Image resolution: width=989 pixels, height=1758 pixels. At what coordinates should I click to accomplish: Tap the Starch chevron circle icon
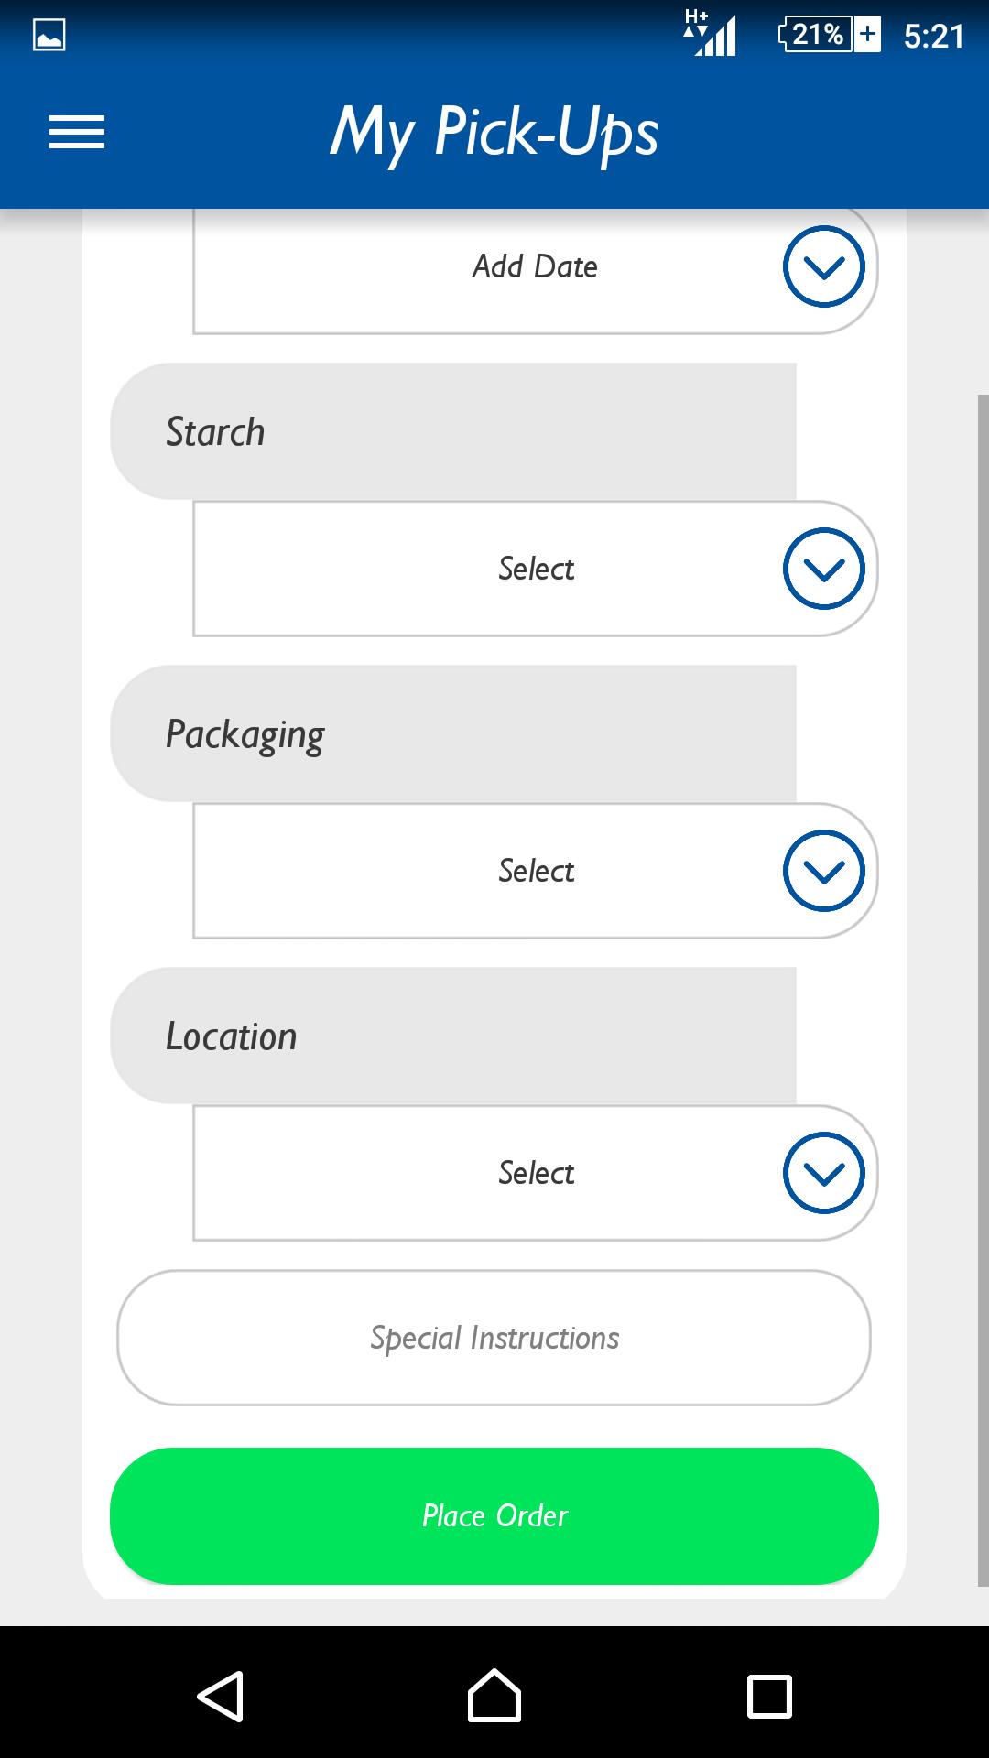(x=824, y=569)
